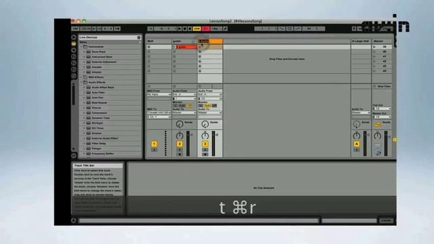Toggle track activator button 3

click(x=205, y=144)
